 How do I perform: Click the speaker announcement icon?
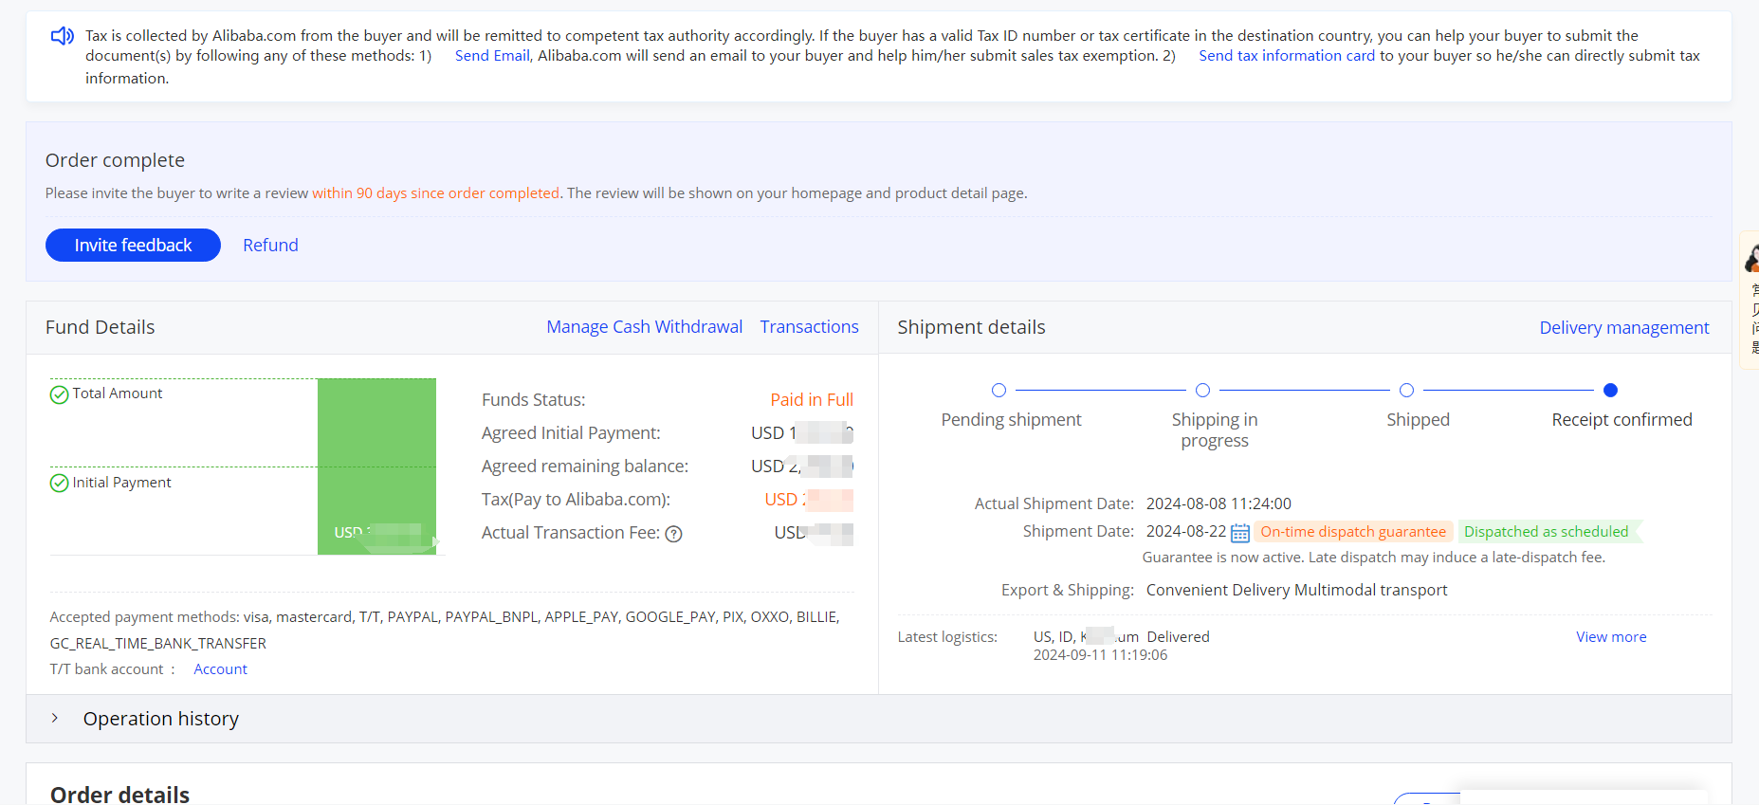pos(62,36)
